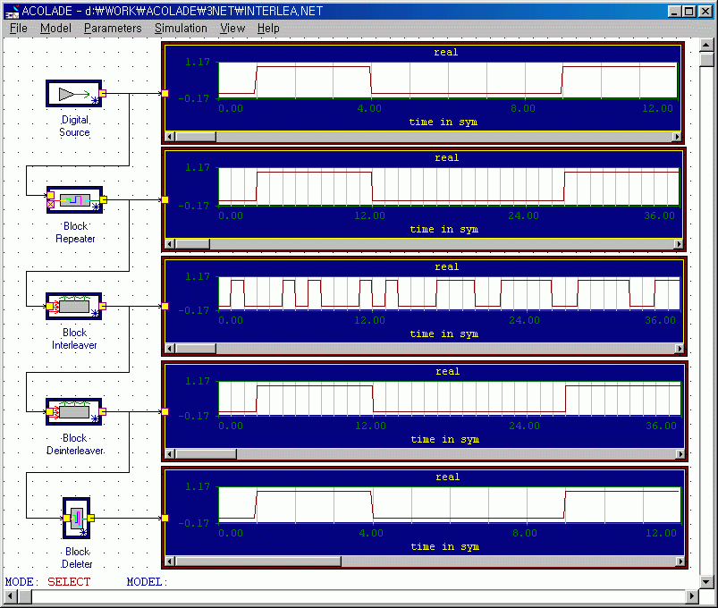Click the Block Deinterleaver plot input connector
Screen dimensions: 718x608
pyautogui.click(x=165, y=411)
